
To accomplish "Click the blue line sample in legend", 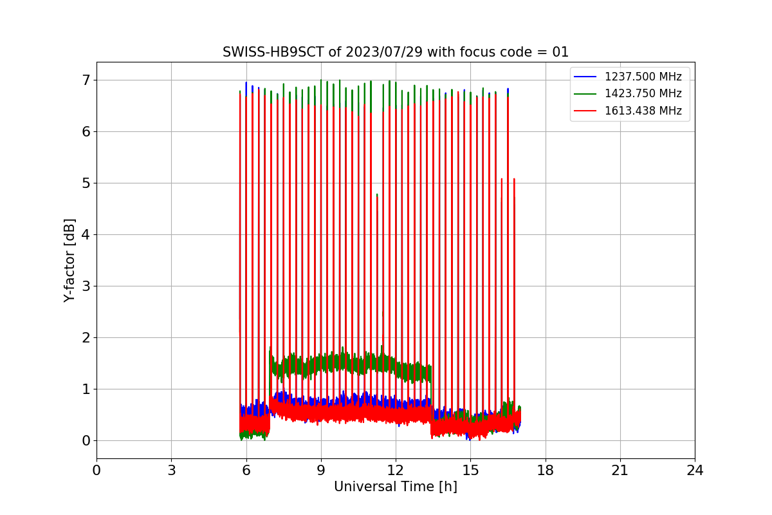I will 586,77.
